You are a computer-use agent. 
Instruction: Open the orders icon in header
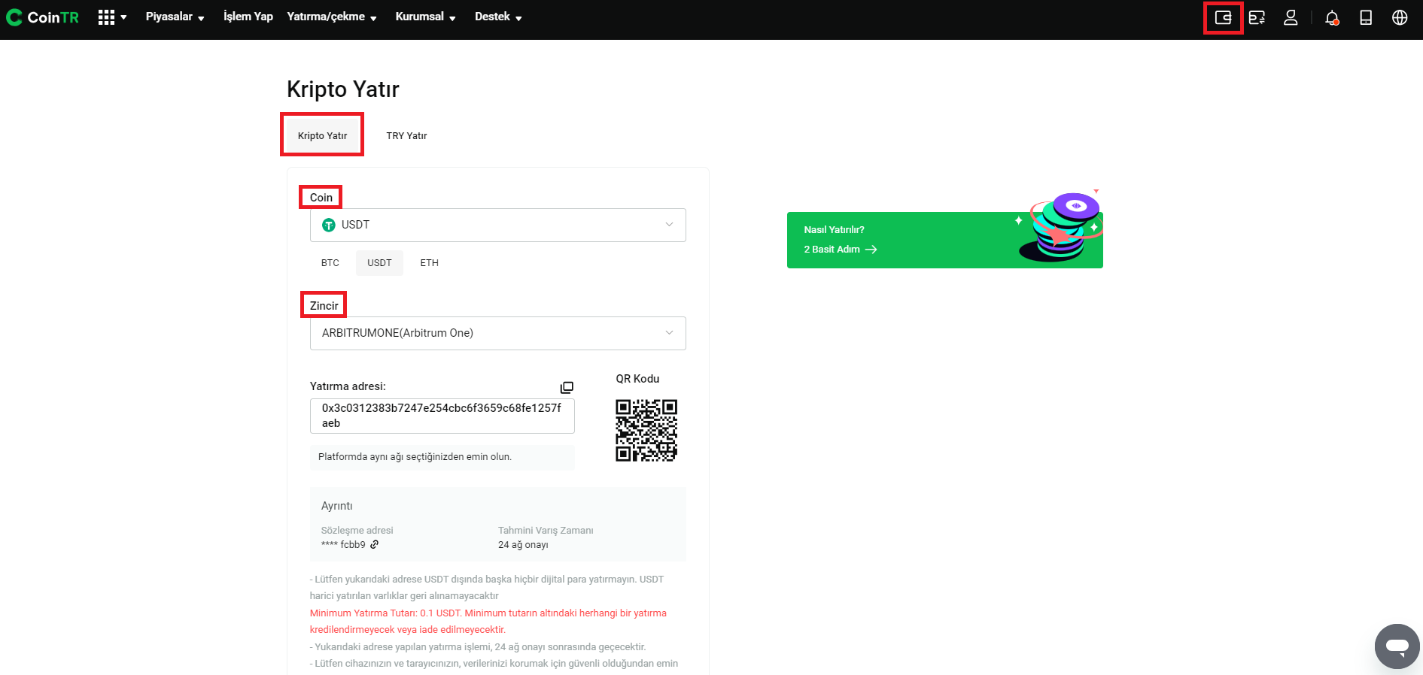[x=1257, y=17]
